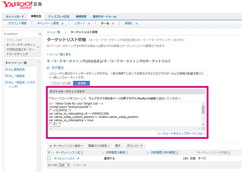Screen dimensions: 242x172
Task: Open the アカウント管理 submenu item
Action: click(x=17, y=23)
